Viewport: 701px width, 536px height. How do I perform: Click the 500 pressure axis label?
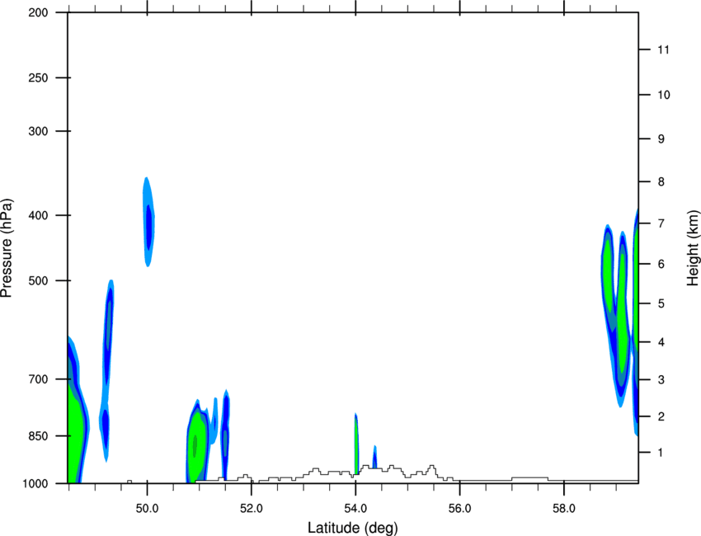point(38,280)
